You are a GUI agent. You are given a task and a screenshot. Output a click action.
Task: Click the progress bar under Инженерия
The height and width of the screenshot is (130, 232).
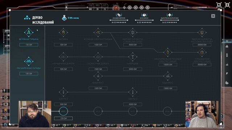(x=119, y=20)
